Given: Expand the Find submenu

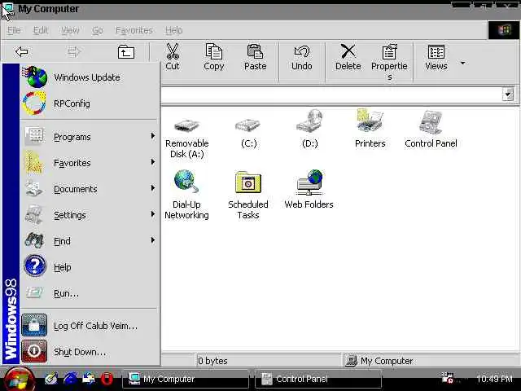Looking at the screenshot, I should 90,241.
